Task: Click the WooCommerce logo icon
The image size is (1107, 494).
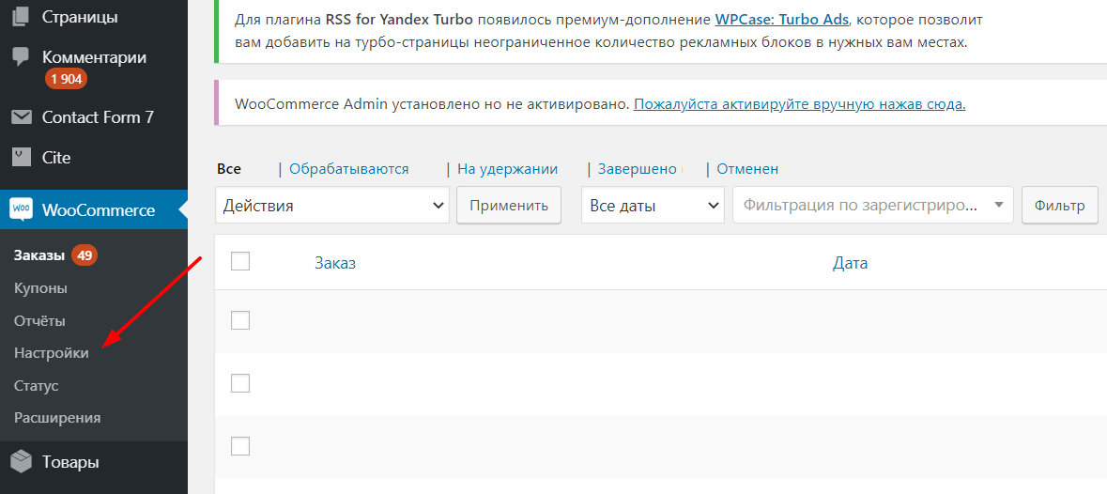Action: coord(21,209)
